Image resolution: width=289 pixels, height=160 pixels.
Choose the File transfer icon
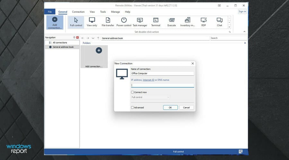tap(108, 22)
